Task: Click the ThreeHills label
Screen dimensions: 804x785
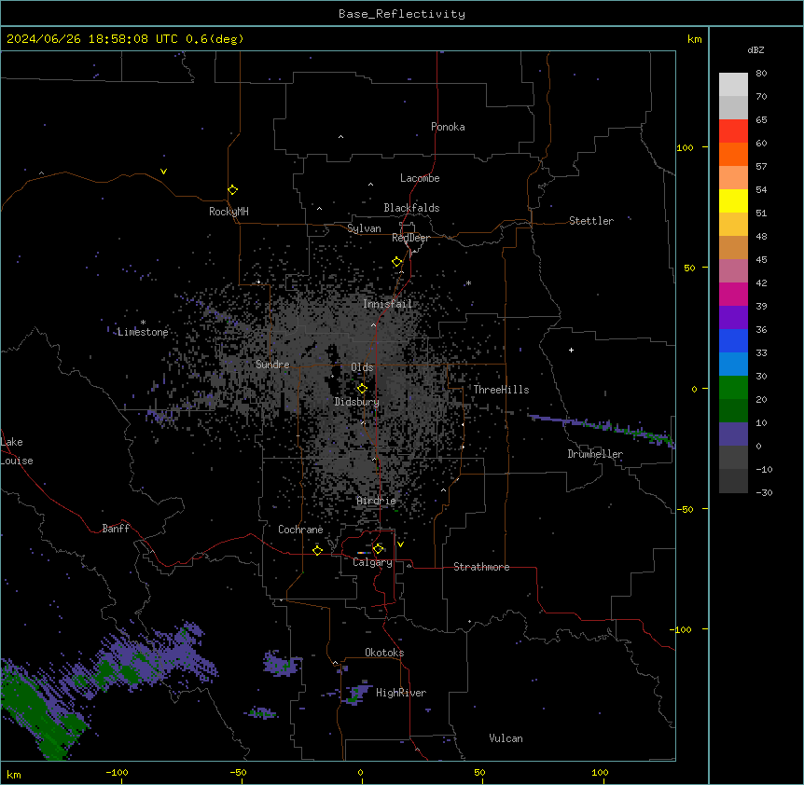Action: click(502, 390)
